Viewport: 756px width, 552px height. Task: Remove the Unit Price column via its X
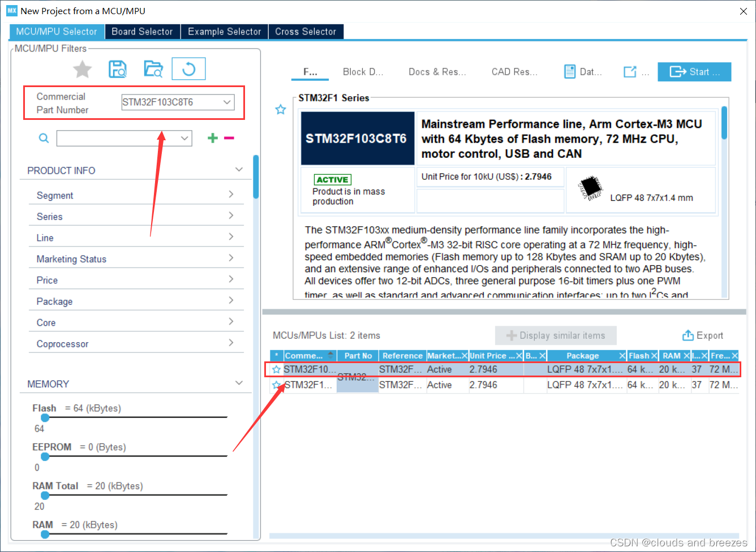pos(519,356)
